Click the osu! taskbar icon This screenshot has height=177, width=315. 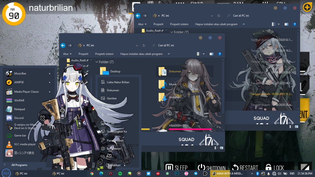coord(186,174)
